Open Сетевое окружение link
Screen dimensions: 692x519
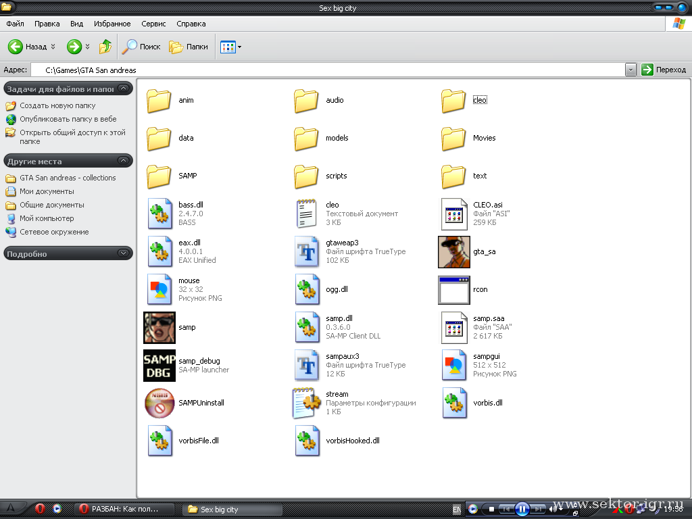click(54, 232)
